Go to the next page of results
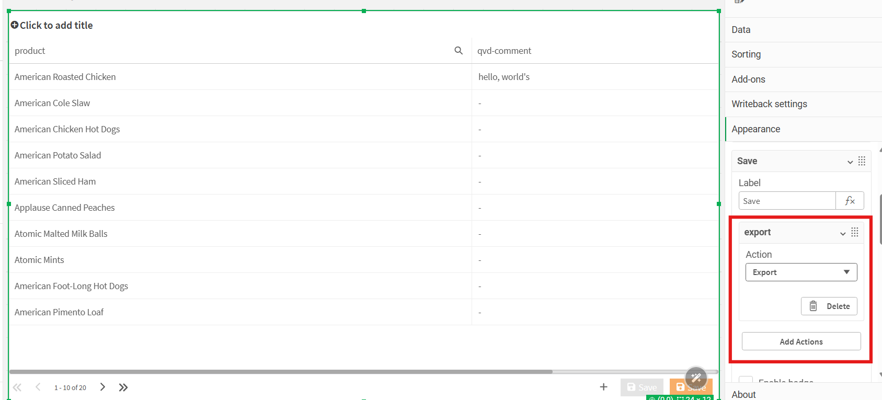This screenshot has width=882, height=400. pos(102,387)
